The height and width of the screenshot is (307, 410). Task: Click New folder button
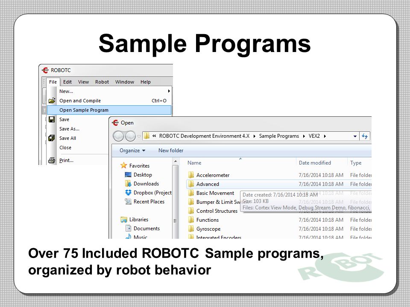tap(171, 151)
